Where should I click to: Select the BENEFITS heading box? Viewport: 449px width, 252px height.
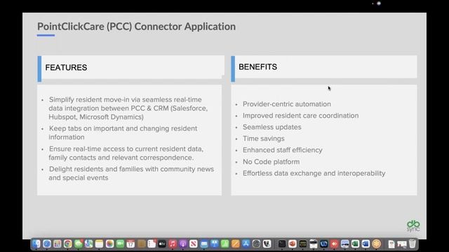click(324, 67)
